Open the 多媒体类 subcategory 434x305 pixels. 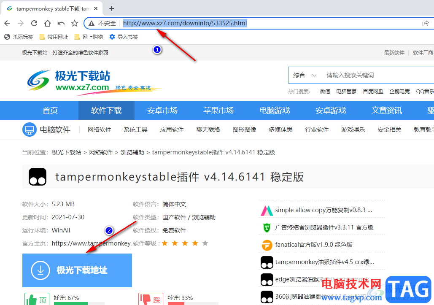pyautogui.click(x=280, y=130)
